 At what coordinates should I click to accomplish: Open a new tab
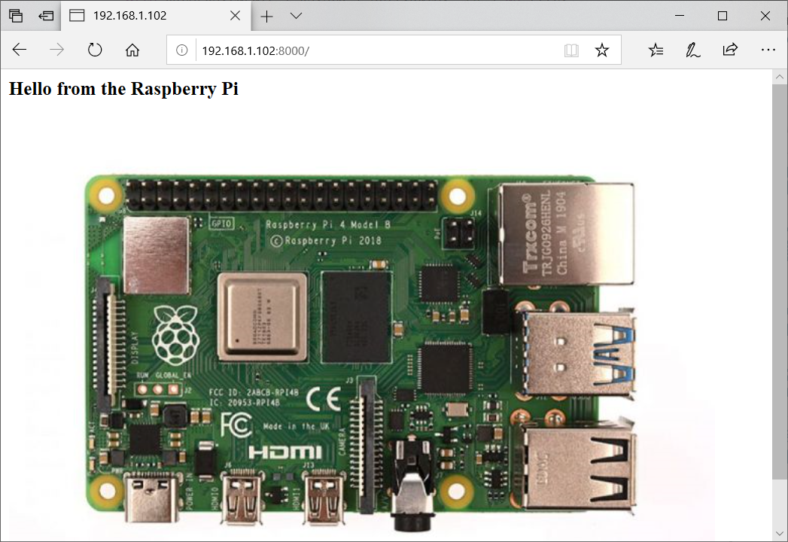[x=266, y=15]
